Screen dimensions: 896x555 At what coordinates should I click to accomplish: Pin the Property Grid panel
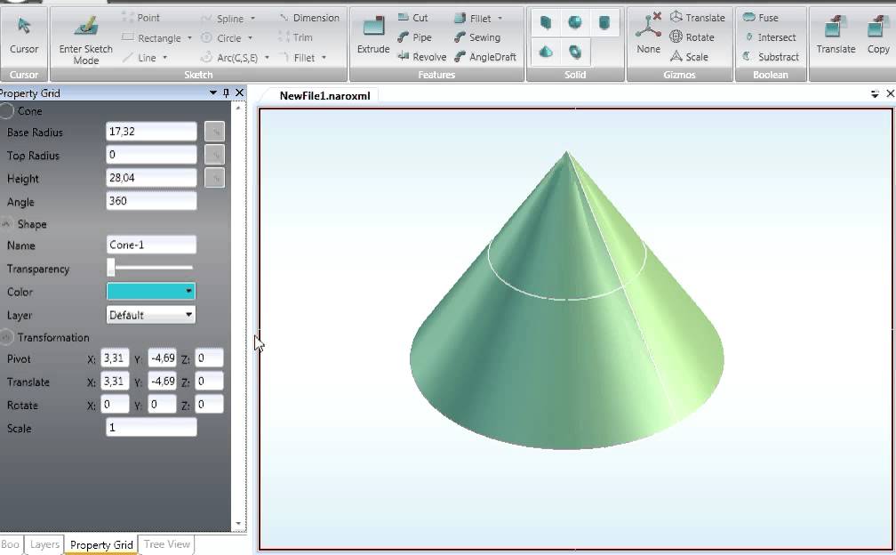click(x=227, y=92)
